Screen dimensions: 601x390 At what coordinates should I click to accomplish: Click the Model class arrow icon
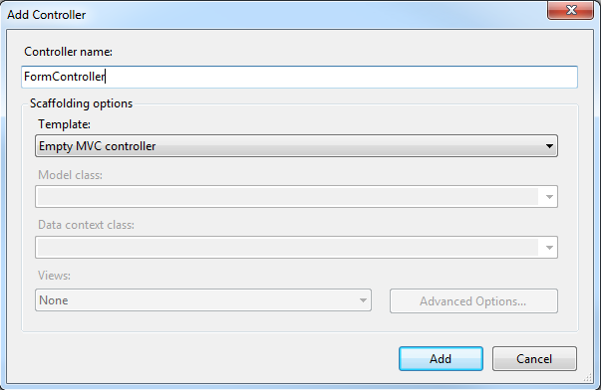pyautogui.click(x=549, y=197)
